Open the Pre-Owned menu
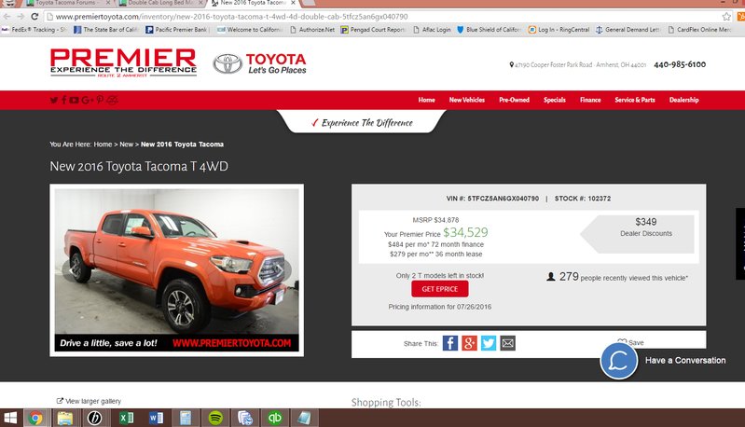 tap(514, 100)
